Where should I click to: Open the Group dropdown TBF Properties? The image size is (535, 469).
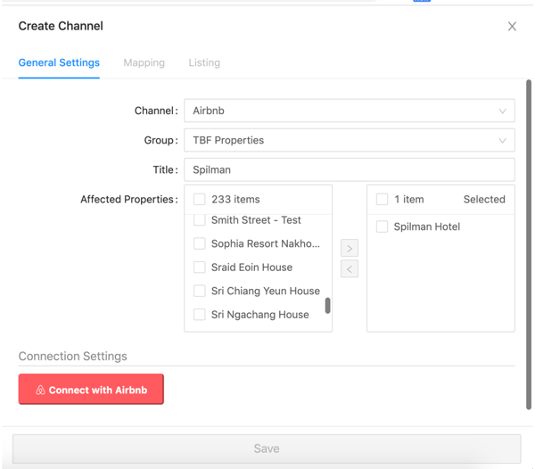click(350, 140)
